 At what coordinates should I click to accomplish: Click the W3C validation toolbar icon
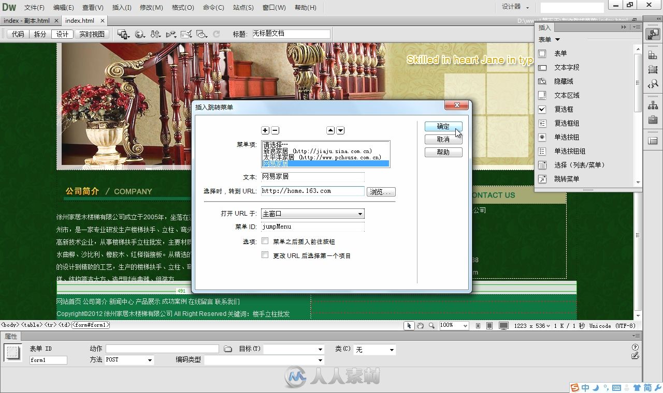[x=171, y=34]
